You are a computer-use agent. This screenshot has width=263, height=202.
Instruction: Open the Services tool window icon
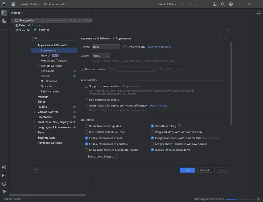tap(4, 168)
